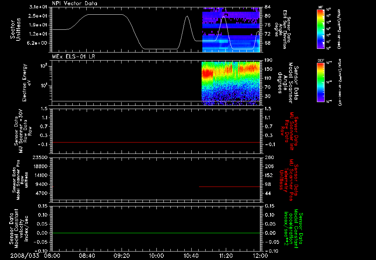376x260 pixels.
Task: Select the 'Sector Unitless' axis label
Action: pyautogui.click(x=15, y=29)
